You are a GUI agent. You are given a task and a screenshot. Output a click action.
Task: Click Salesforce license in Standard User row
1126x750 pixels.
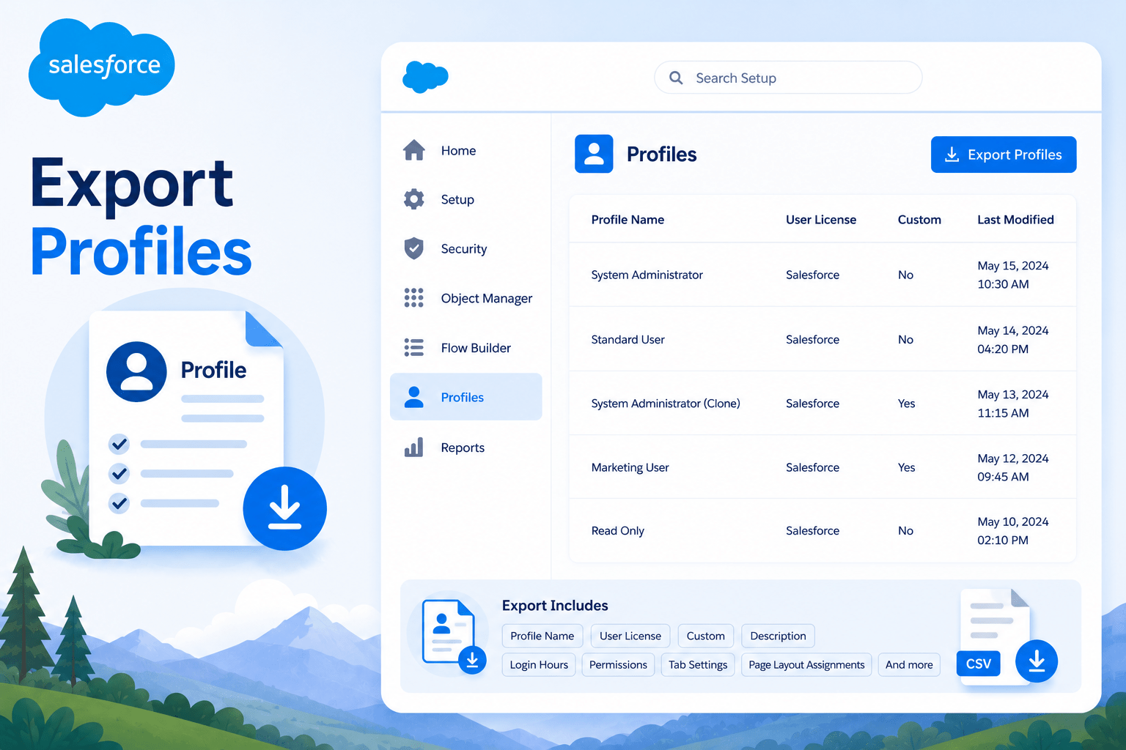[x=812, y=340]
